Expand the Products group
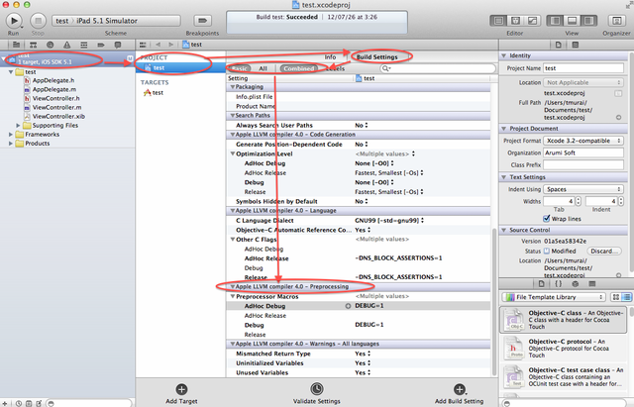Viewport: 634px width, 407px height. coord(11,143)
